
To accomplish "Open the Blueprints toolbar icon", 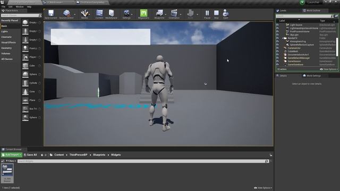I will (x=159, y=13).
